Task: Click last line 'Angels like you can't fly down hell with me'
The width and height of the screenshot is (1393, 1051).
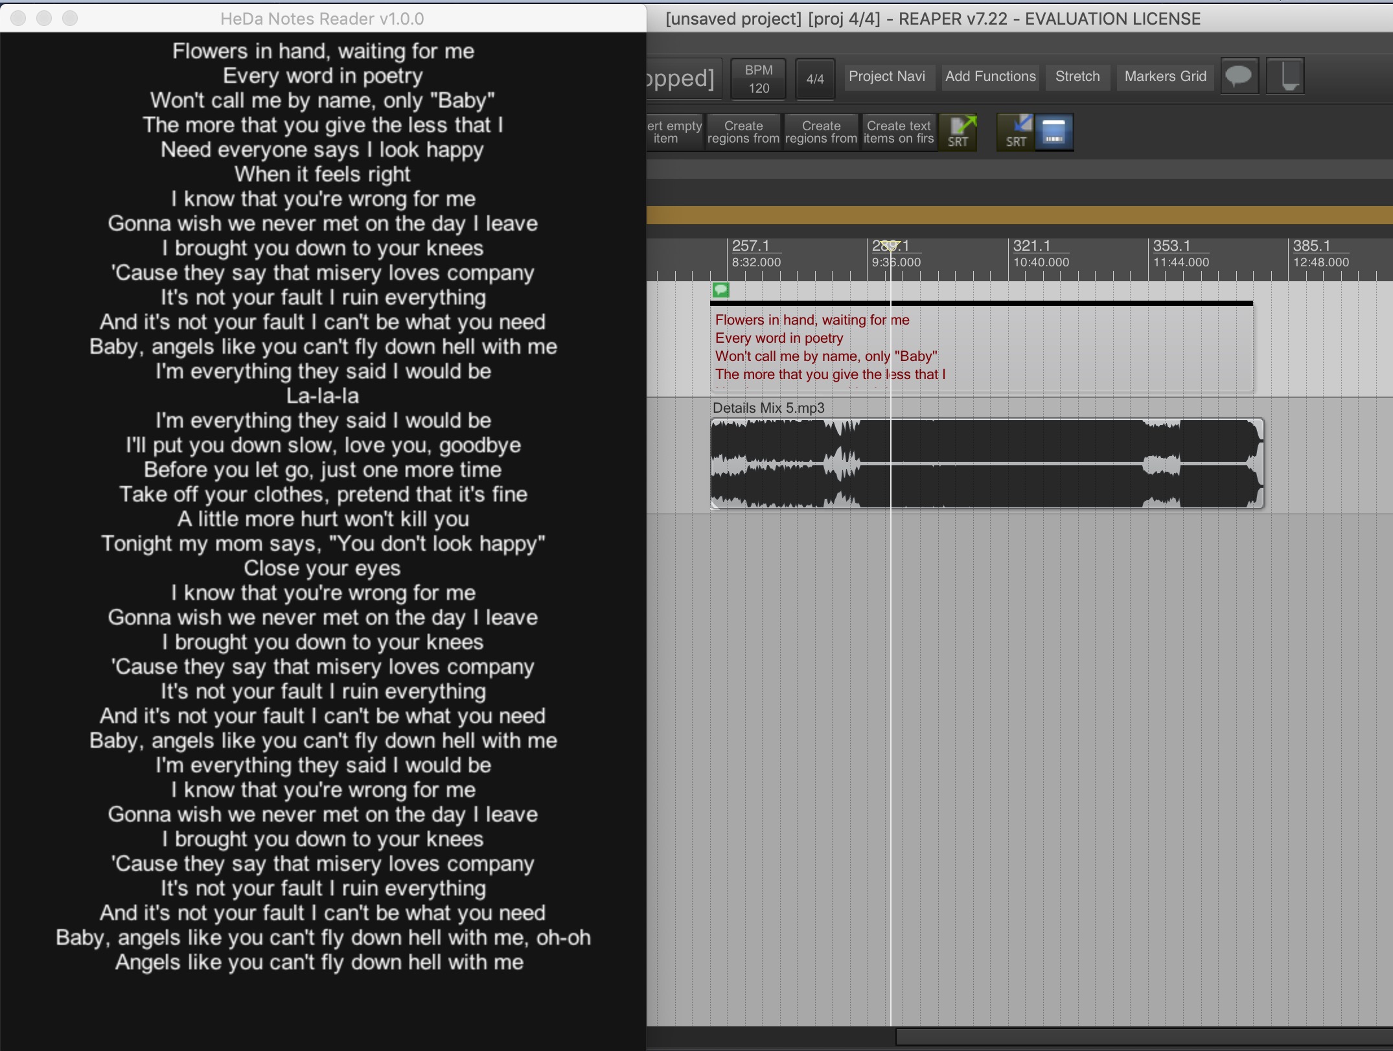Action: 319,962
